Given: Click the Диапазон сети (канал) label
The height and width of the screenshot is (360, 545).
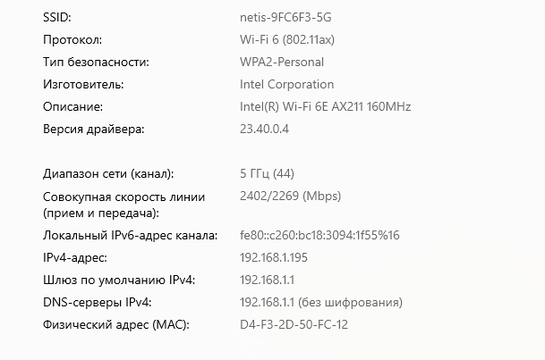Looking at the screenshot, I should pyautogui.click(x=108, y=172).
